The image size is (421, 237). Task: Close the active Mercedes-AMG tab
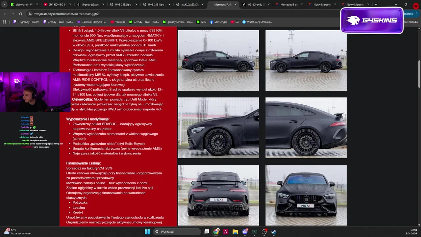(x=236, y=5)
